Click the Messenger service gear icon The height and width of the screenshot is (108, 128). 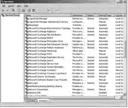click(x=27, y=25)
